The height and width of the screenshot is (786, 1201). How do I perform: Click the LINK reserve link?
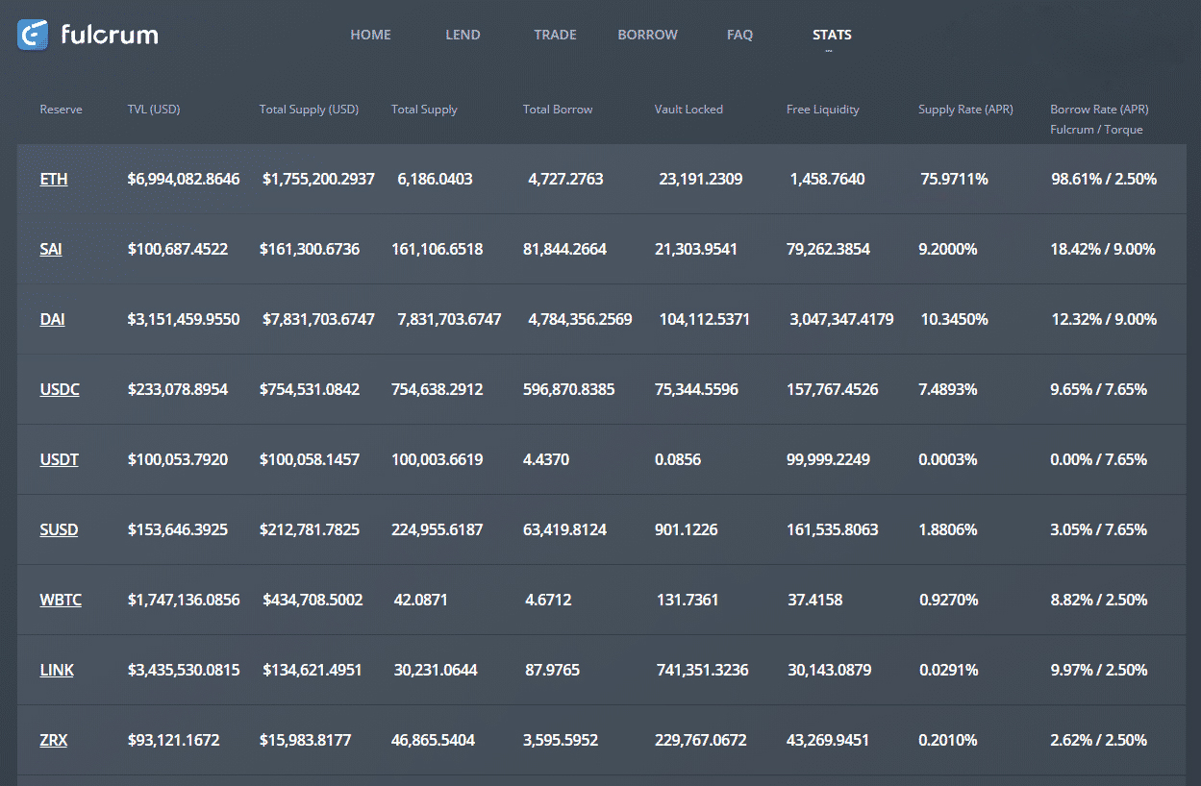pyautogui.click(x=57, y=670)
